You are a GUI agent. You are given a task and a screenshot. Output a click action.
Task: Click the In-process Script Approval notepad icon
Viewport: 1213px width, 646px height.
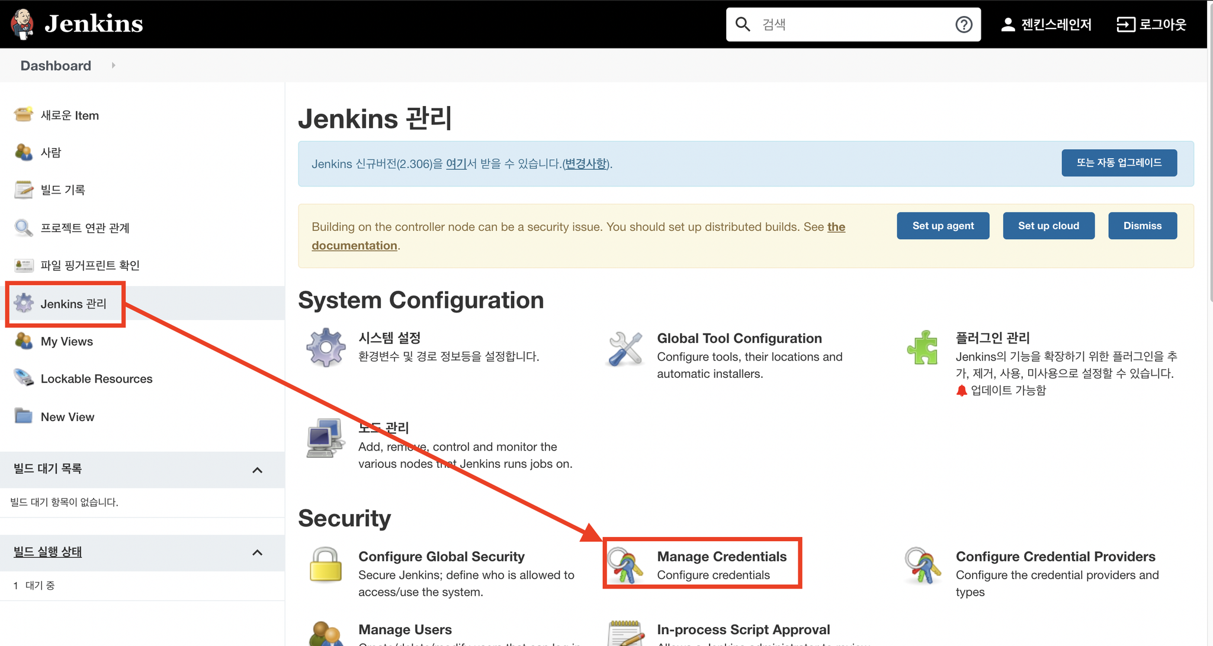[626, 634]
